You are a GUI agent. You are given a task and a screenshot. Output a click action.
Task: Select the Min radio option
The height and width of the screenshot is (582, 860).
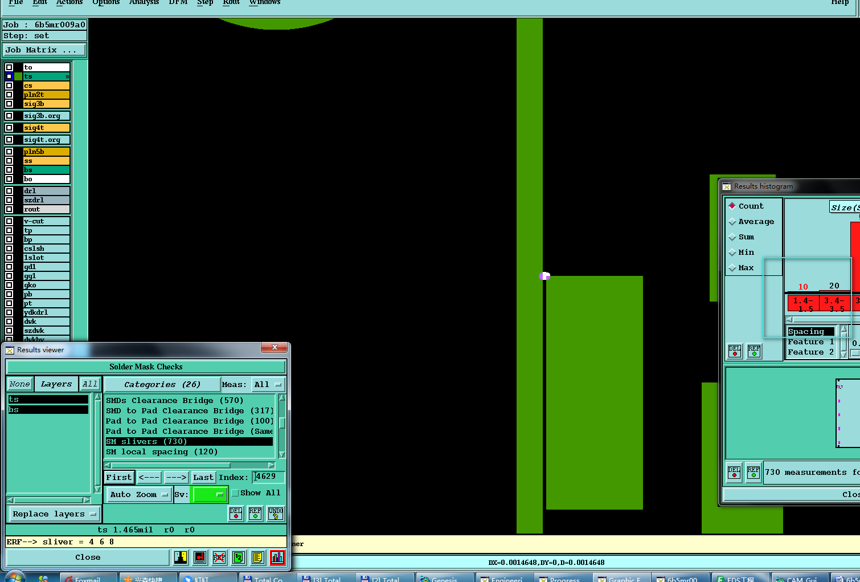[732, 252]
